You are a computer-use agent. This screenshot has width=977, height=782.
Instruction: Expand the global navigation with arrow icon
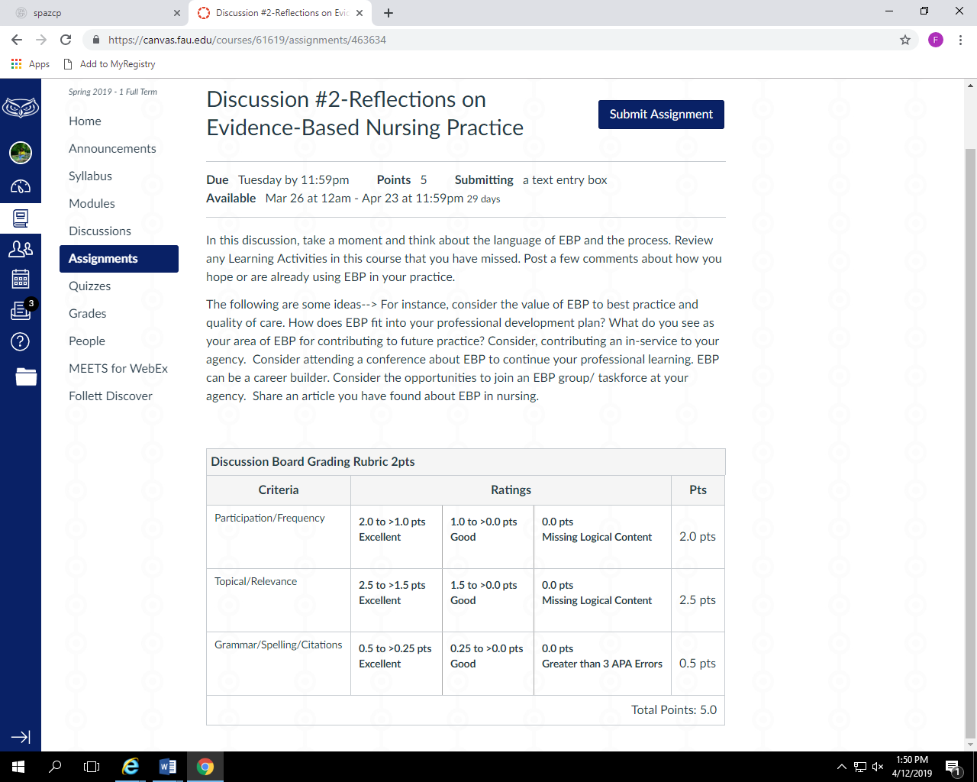click(x=21, y=737)
